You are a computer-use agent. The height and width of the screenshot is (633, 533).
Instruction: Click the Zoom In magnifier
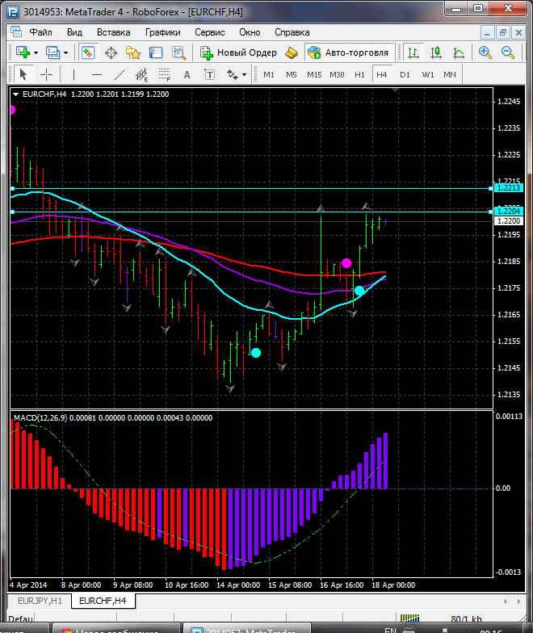[485, 52]
